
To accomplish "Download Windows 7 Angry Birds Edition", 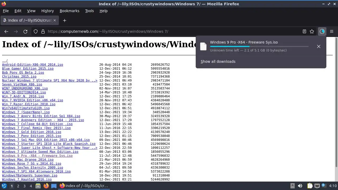I will click(41, 116).
